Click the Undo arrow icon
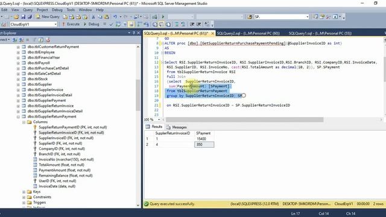 (x=115, y=17)
